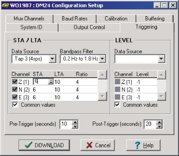Switch to the Calibration tab
Image resolution: width=179 pixels, height=156 pixels.
116,19
